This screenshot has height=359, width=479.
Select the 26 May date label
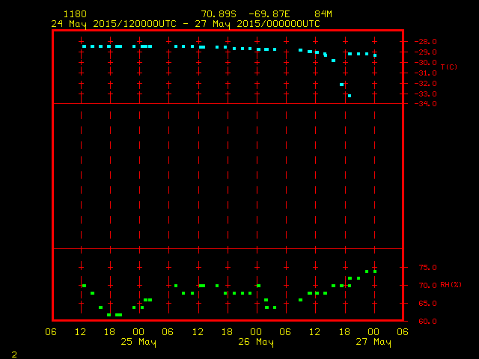256,343
